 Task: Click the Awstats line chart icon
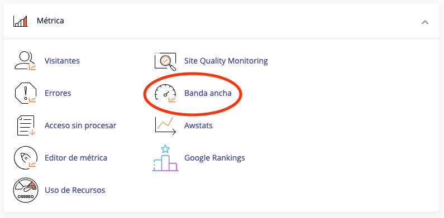165,125
